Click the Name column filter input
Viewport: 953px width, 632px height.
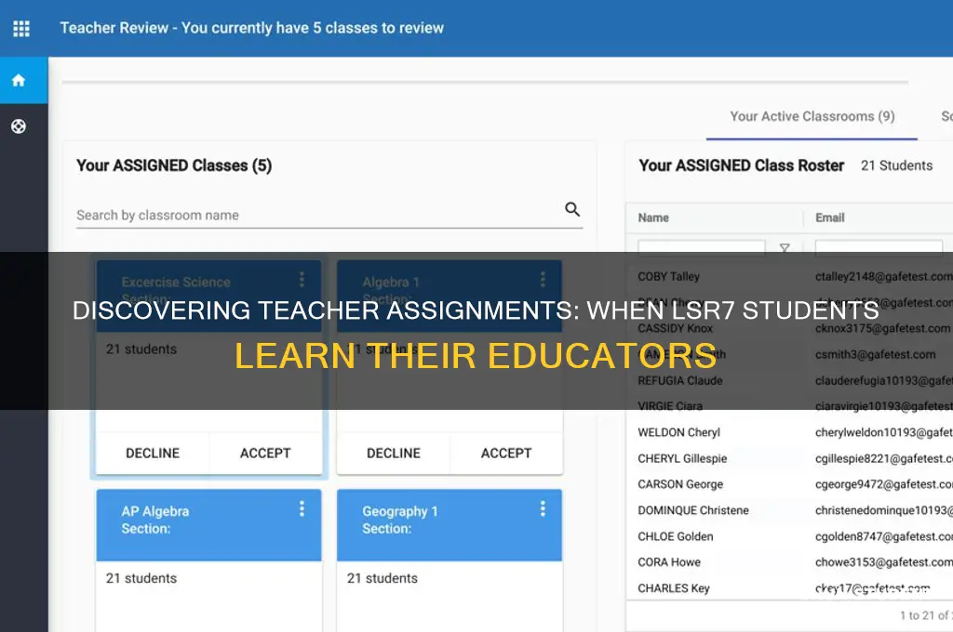[702, 248]
